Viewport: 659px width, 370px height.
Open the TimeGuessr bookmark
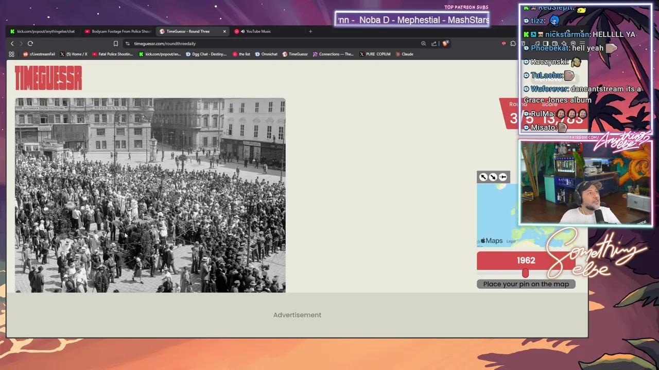tap(295, 54)
